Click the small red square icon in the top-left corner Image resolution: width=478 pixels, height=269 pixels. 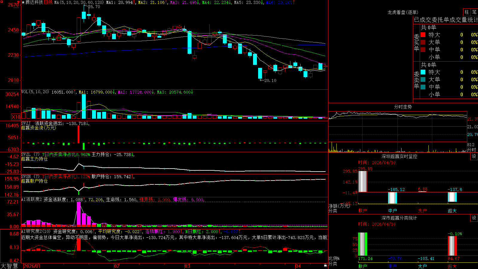click(x=1, y=2)
